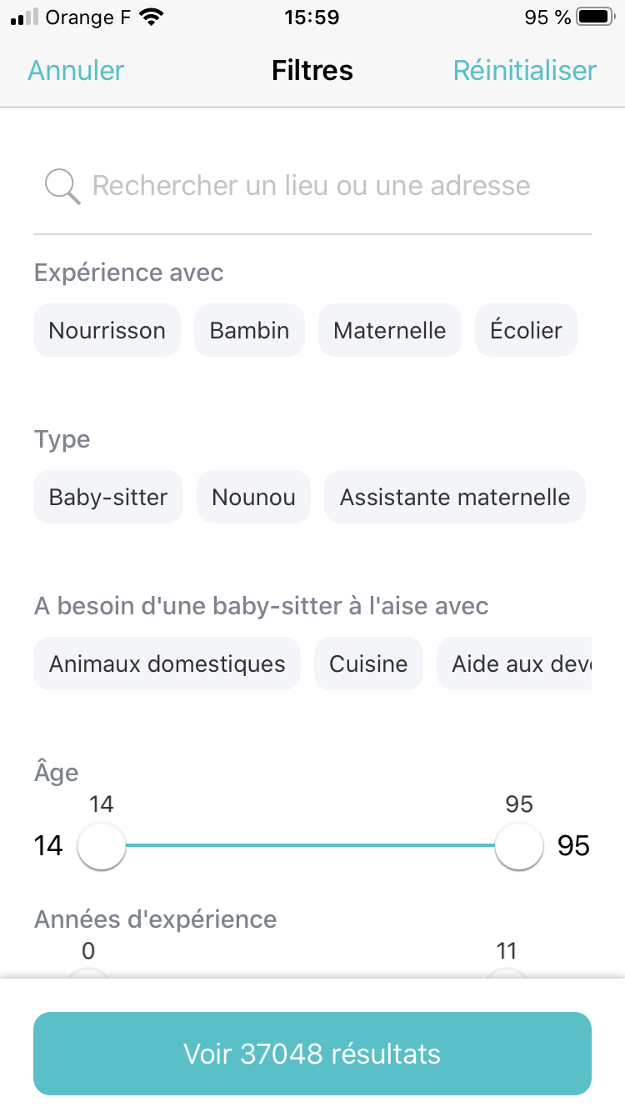
Task: Toggle the Nourrisson experience filter
Action: (107, 330)
